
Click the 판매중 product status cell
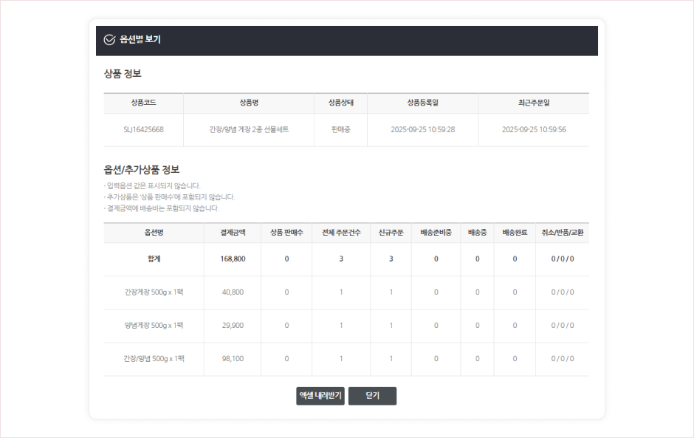pos(340,129)
